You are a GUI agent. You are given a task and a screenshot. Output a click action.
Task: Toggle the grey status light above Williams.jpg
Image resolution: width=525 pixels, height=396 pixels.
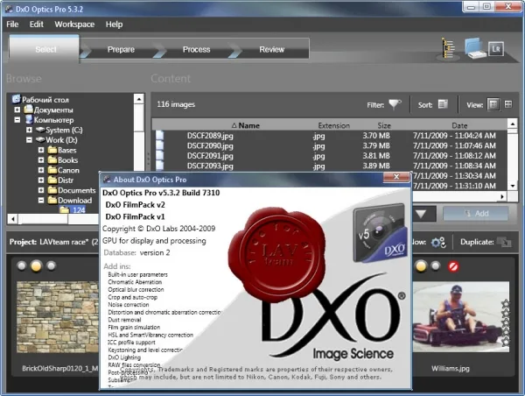pyautogui.click(x=436, y=266)
